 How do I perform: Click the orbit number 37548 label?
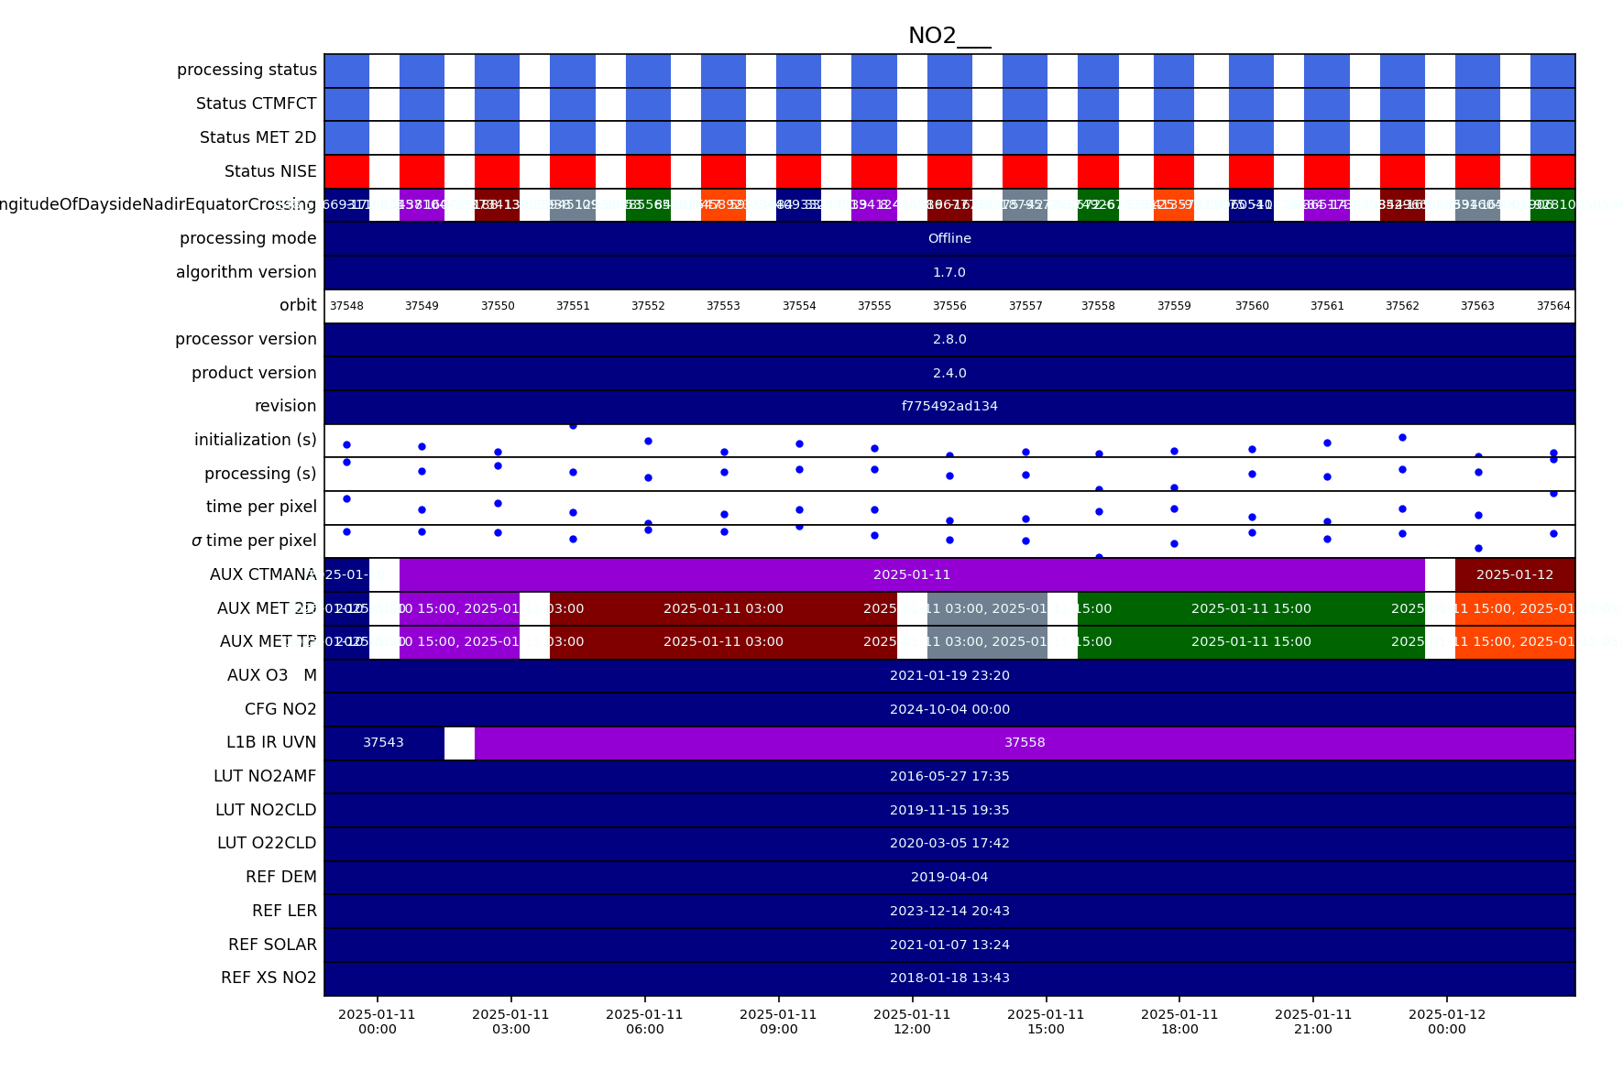tap(346, 306)
